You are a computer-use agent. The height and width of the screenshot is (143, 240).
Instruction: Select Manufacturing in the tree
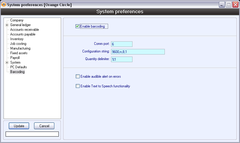[20, 48]
